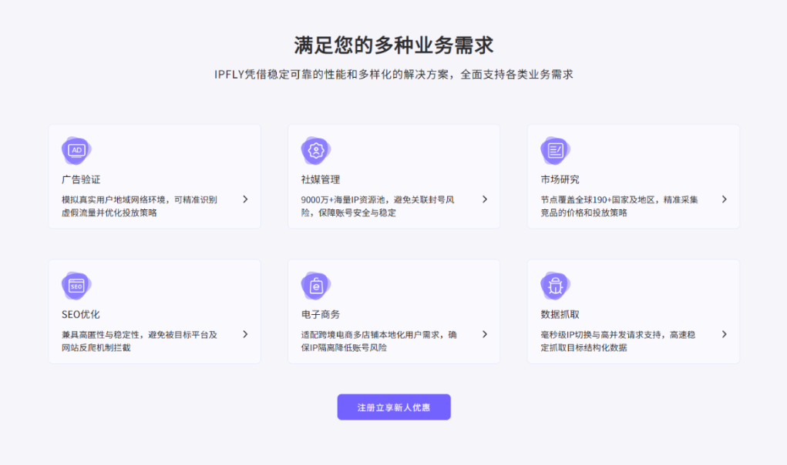
Task: Expand the 广告验证 card via its arrow
Action: [245, 199]
